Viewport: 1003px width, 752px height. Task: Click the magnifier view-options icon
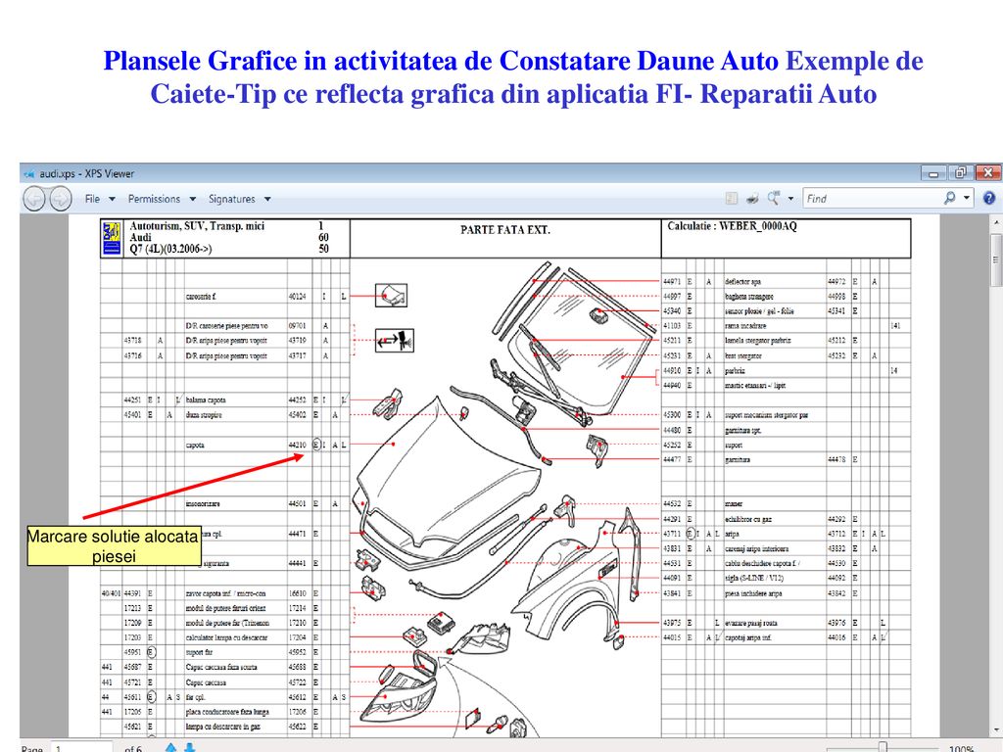[774, 199]
